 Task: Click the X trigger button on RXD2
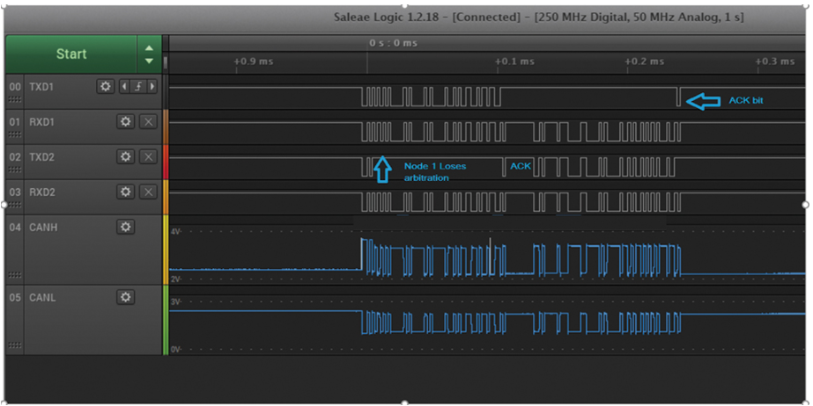click(x=148, y=192)
